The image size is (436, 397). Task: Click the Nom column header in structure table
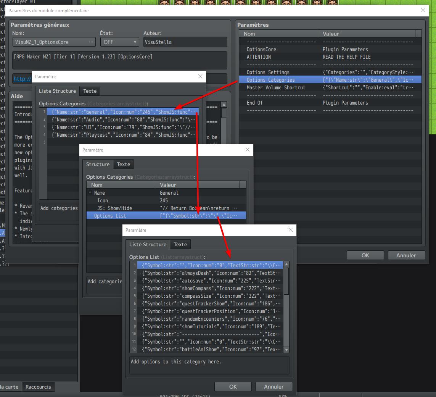[x=121, y=185]
